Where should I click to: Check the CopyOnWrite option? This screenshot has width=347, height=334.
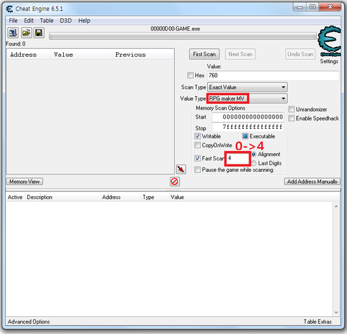click(197, 145)
